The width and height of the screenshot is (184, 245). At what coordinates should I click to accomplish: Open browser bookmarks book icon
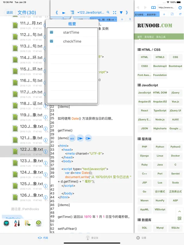pyautogui.click(x=153, y=7)
